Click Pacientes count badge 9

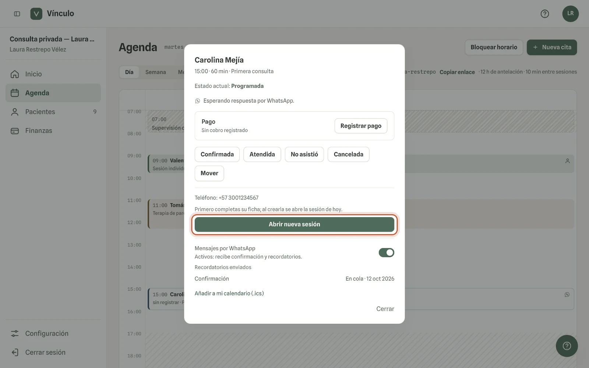click(x=95, y=112)
